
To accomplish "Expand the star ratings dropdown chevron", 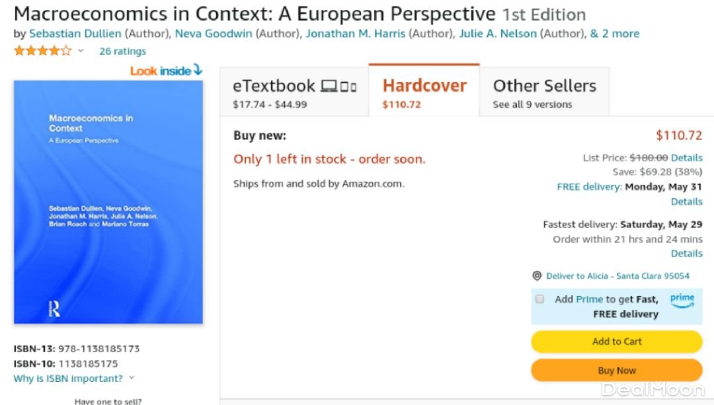I will [81, 51].
